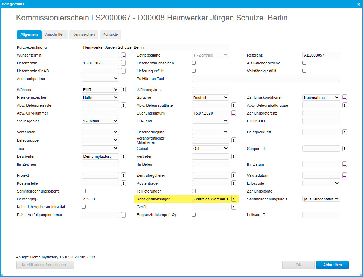Click the Abbrechen button
The height and width of the screenshot is (277, 363).
(332, 265)
